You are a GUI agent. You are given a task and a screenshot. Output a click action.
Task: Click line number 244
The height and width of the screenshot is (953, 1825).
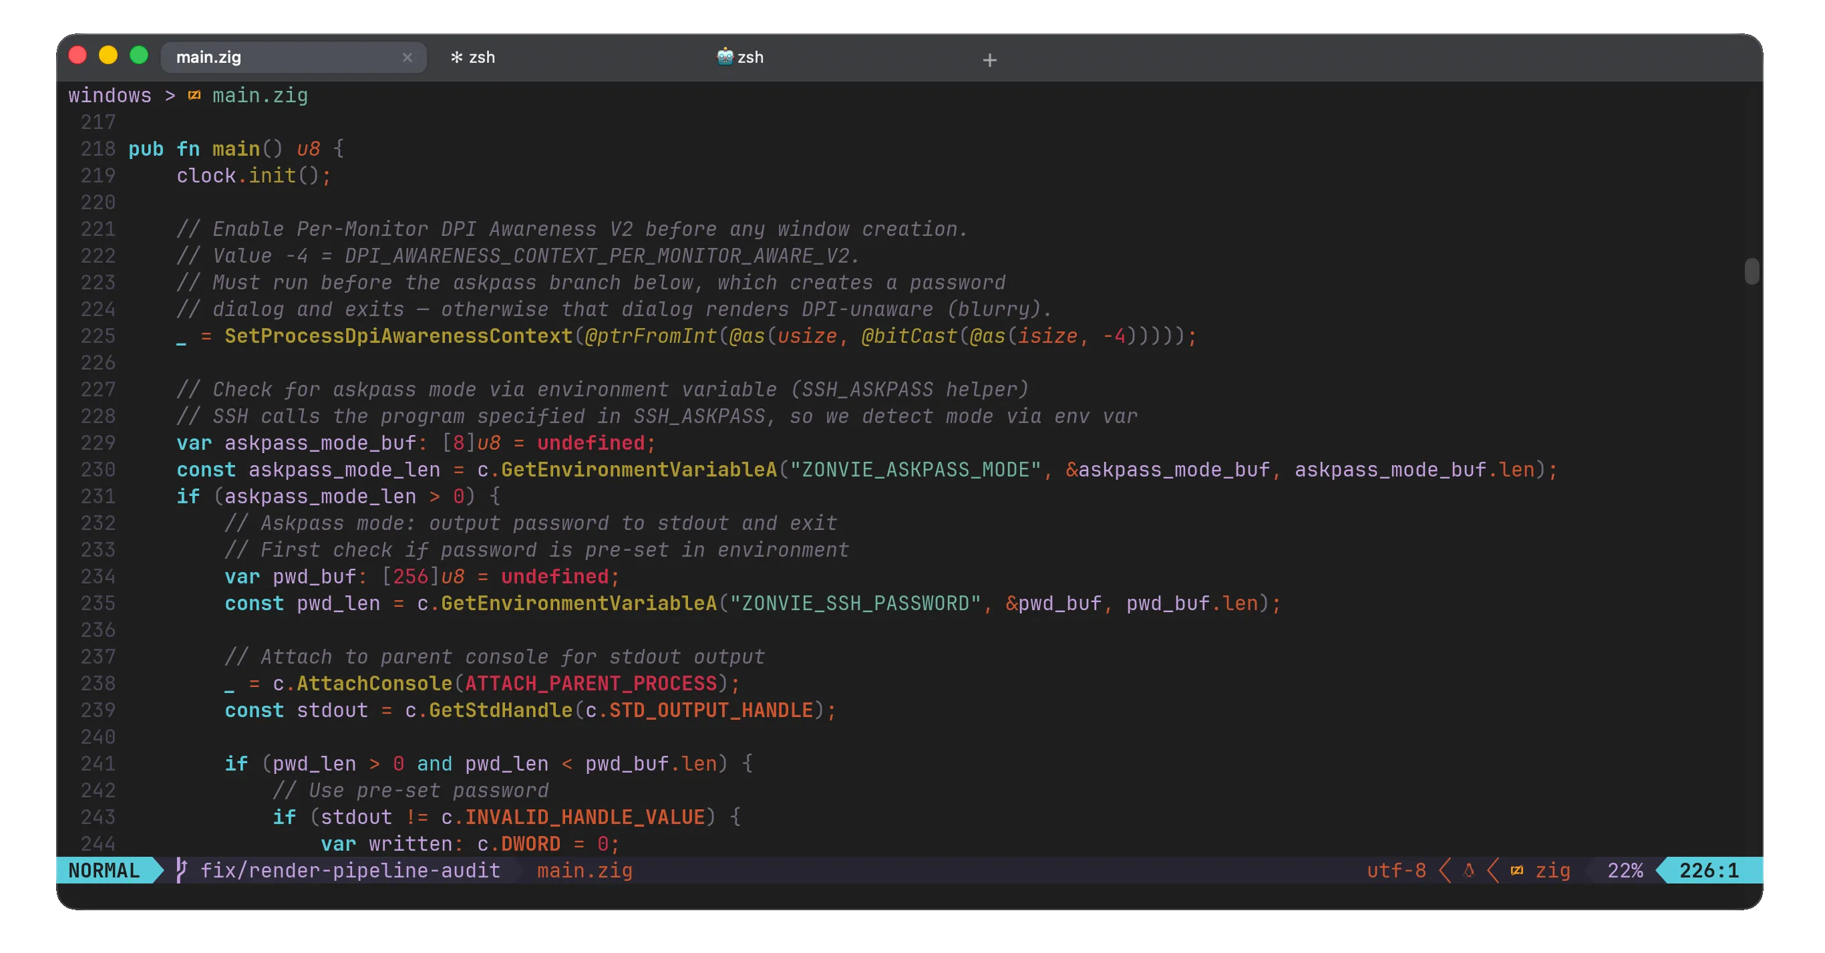98,844
